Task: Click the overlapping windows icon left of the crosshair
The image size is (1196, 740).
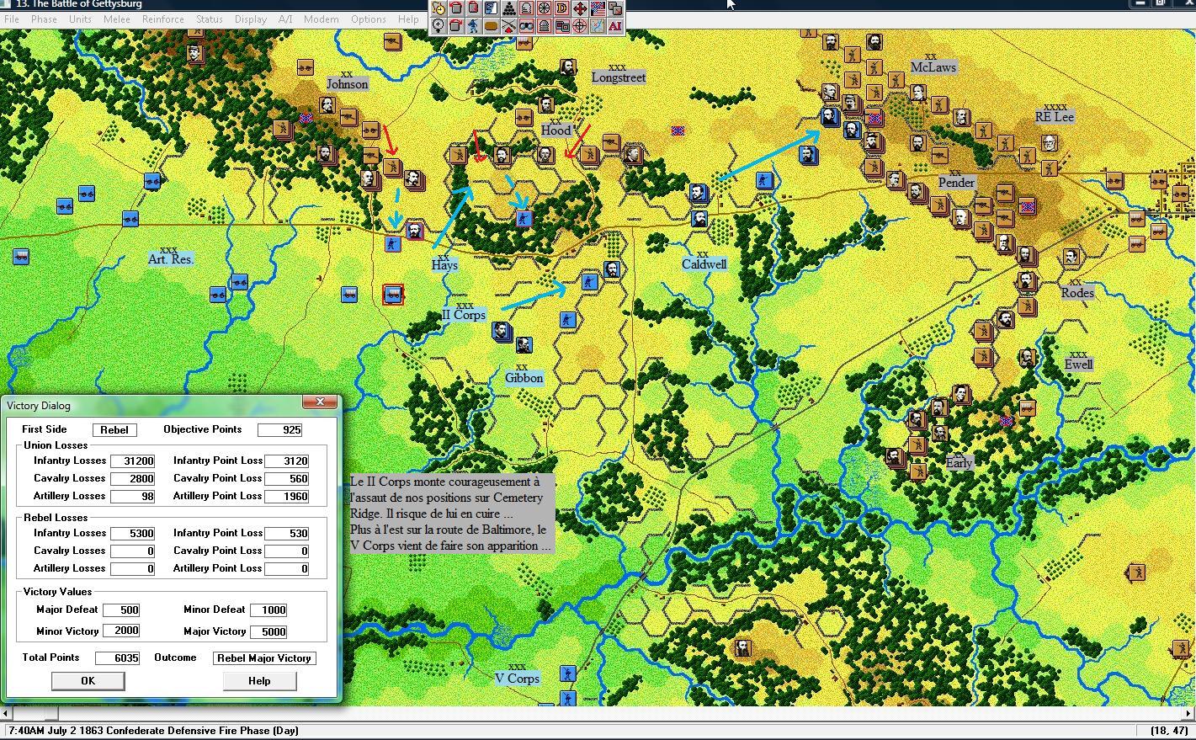Action: [562, 25]
